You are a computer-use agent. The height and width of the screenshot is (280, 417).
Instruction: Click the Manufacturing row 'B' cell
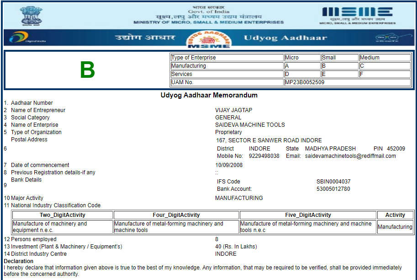(339, 66)
